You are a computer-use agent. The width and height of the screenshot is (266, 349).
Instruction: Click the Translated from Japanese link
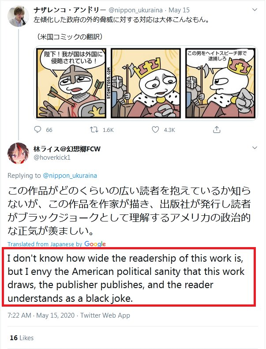pos(45,244)
